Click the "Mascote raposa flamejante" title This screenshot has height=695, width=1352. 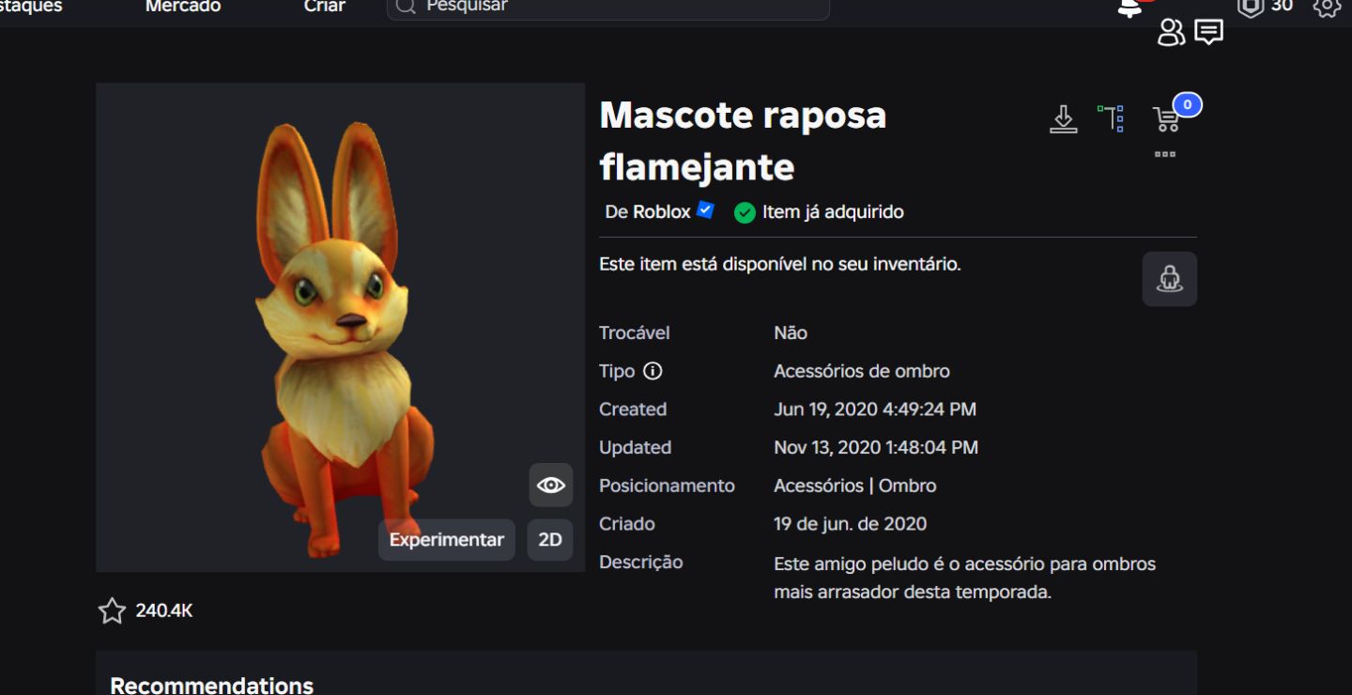click(x=743, y=141)
